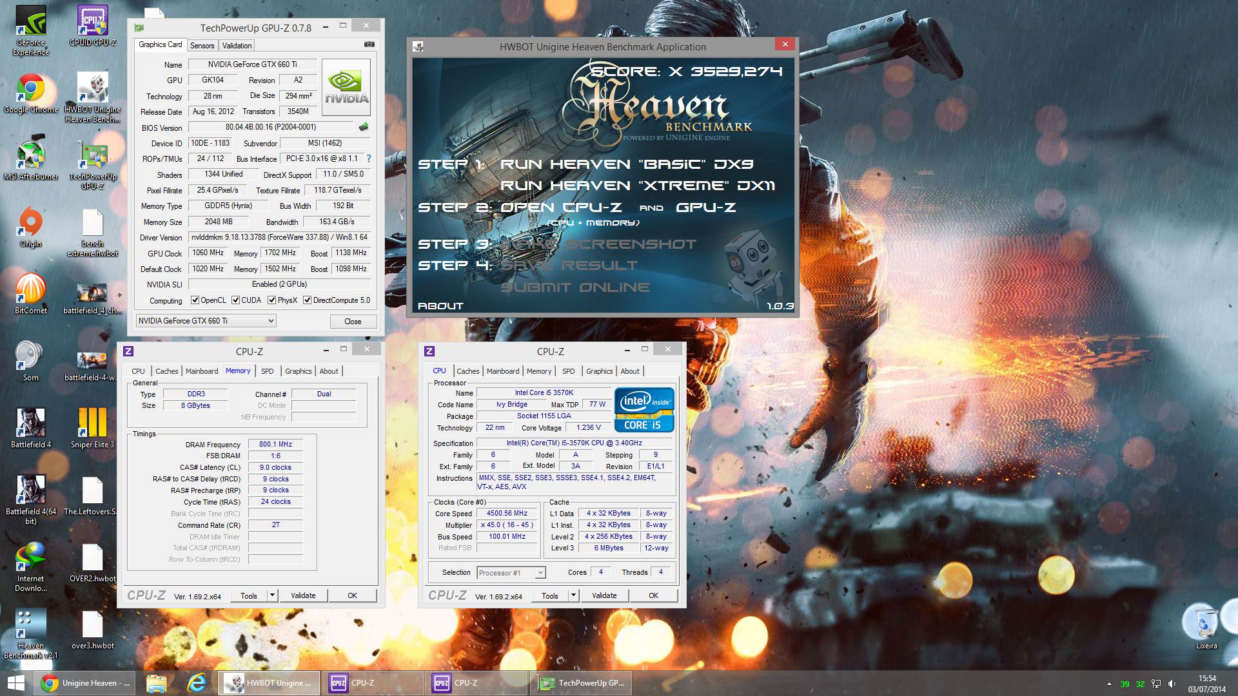Click Tools button in processor CPU-Z window
Viewport: 1238px width, 696px height.
(550, 595)
